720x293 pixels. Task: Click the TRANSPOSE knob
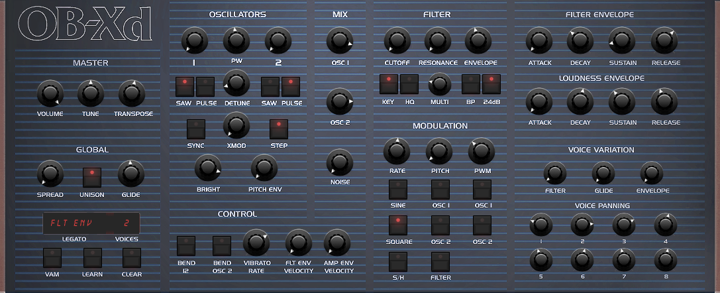point(132,93)
